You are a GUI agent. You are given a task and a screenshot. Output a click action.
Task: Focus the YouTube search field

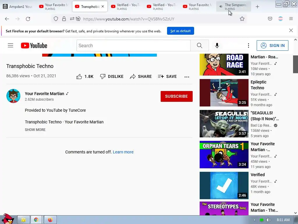click(x=133, y=45)
